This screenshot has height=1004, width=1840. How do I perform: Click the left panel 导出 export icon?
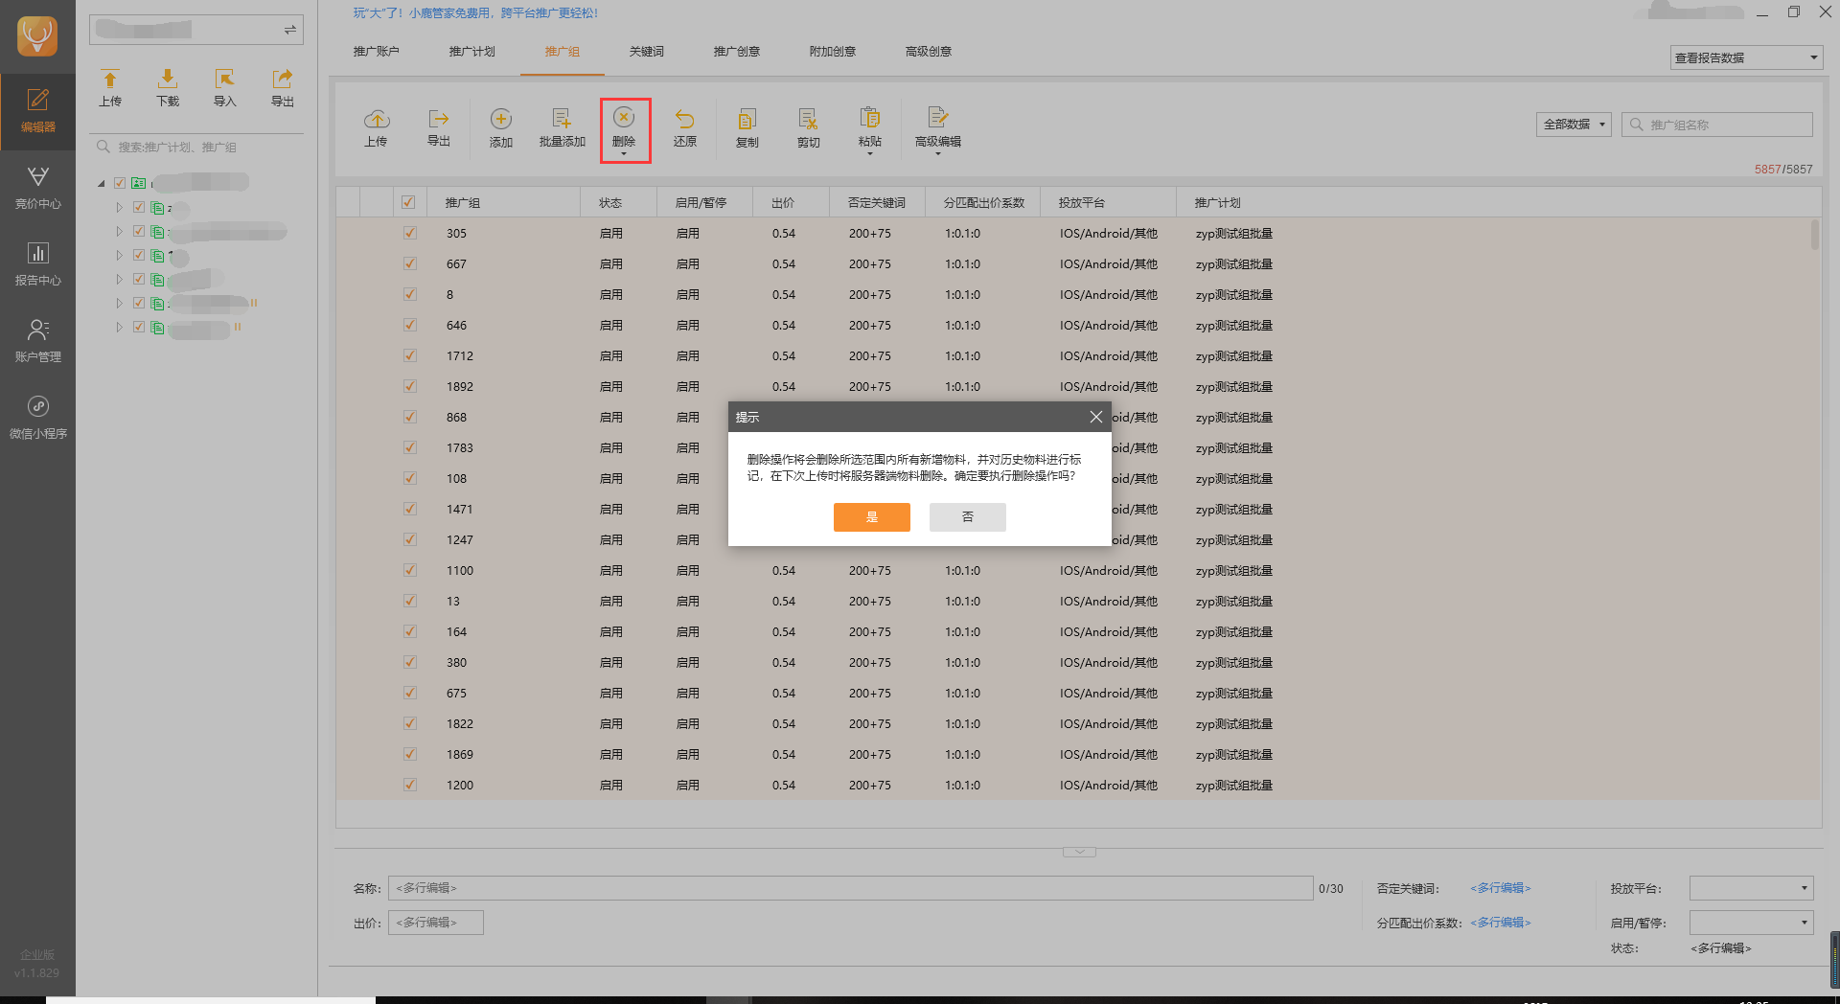tap(283, 79)
